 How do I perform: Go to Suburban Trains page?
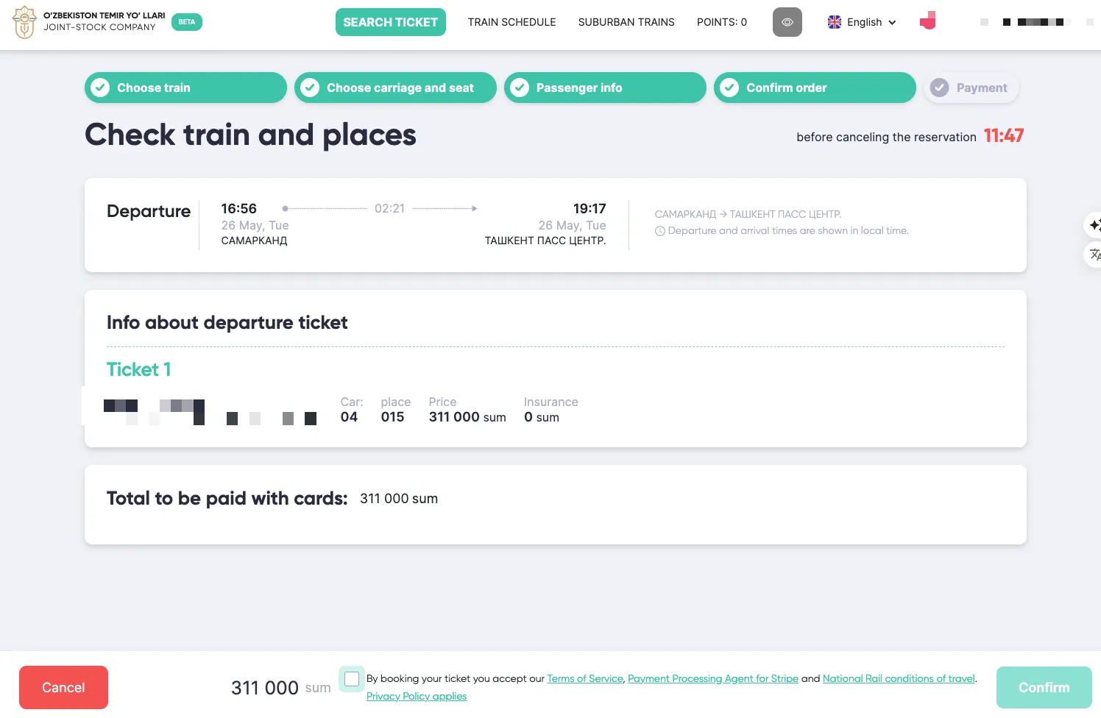(626, 22)
